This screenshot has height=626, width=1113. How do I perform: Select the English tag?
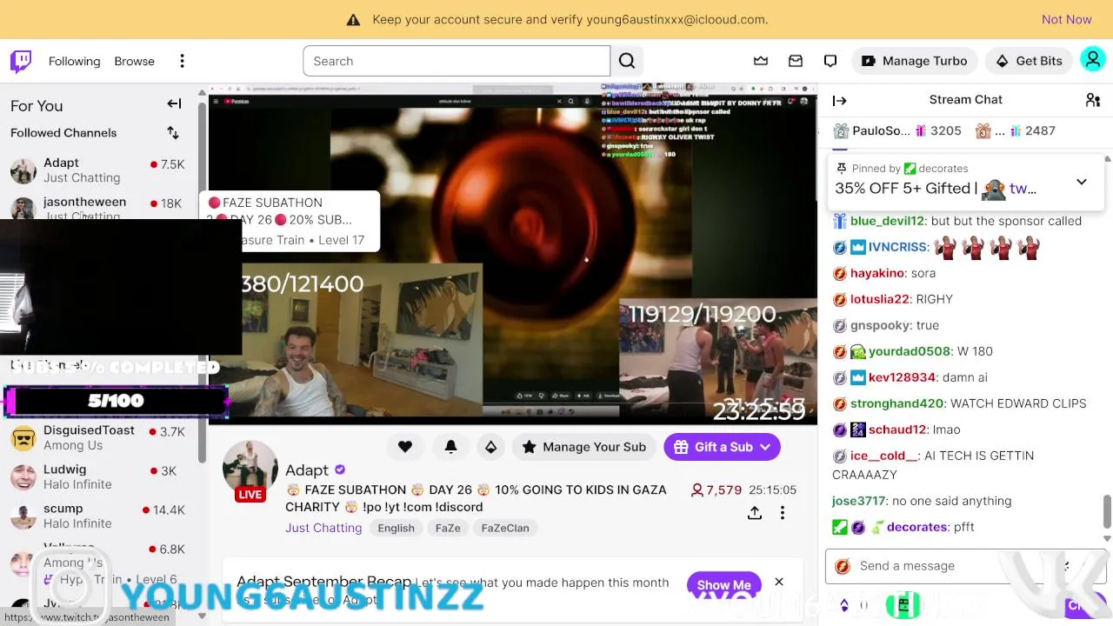[x=396, y=528]
